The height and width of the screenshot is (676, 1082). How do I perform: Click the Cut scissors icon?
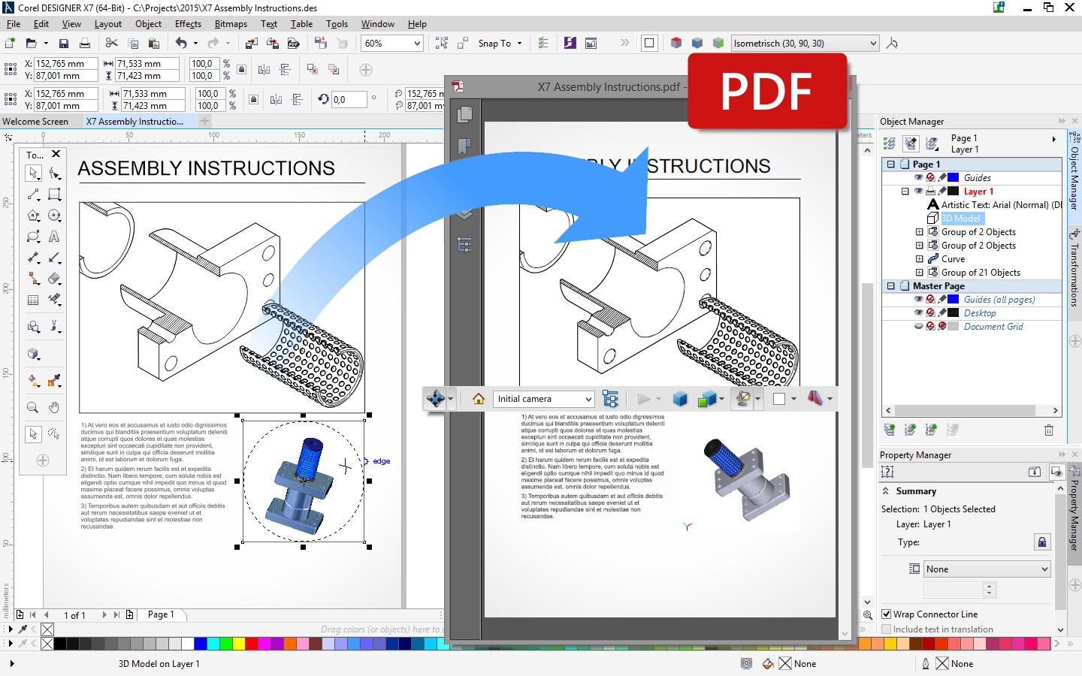coord(112,44)
